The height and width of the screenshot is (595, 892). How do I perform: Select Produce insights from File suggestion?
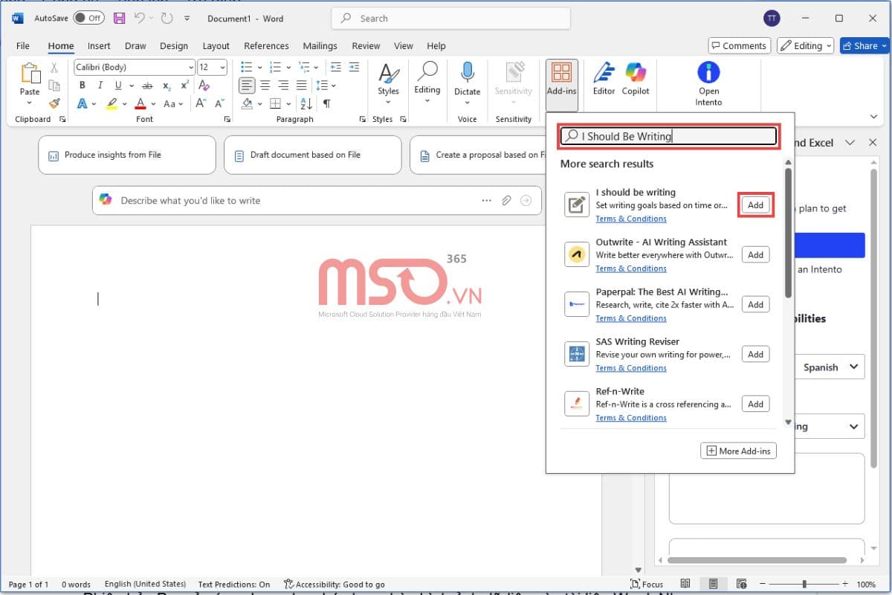click(x=126, y=155)
